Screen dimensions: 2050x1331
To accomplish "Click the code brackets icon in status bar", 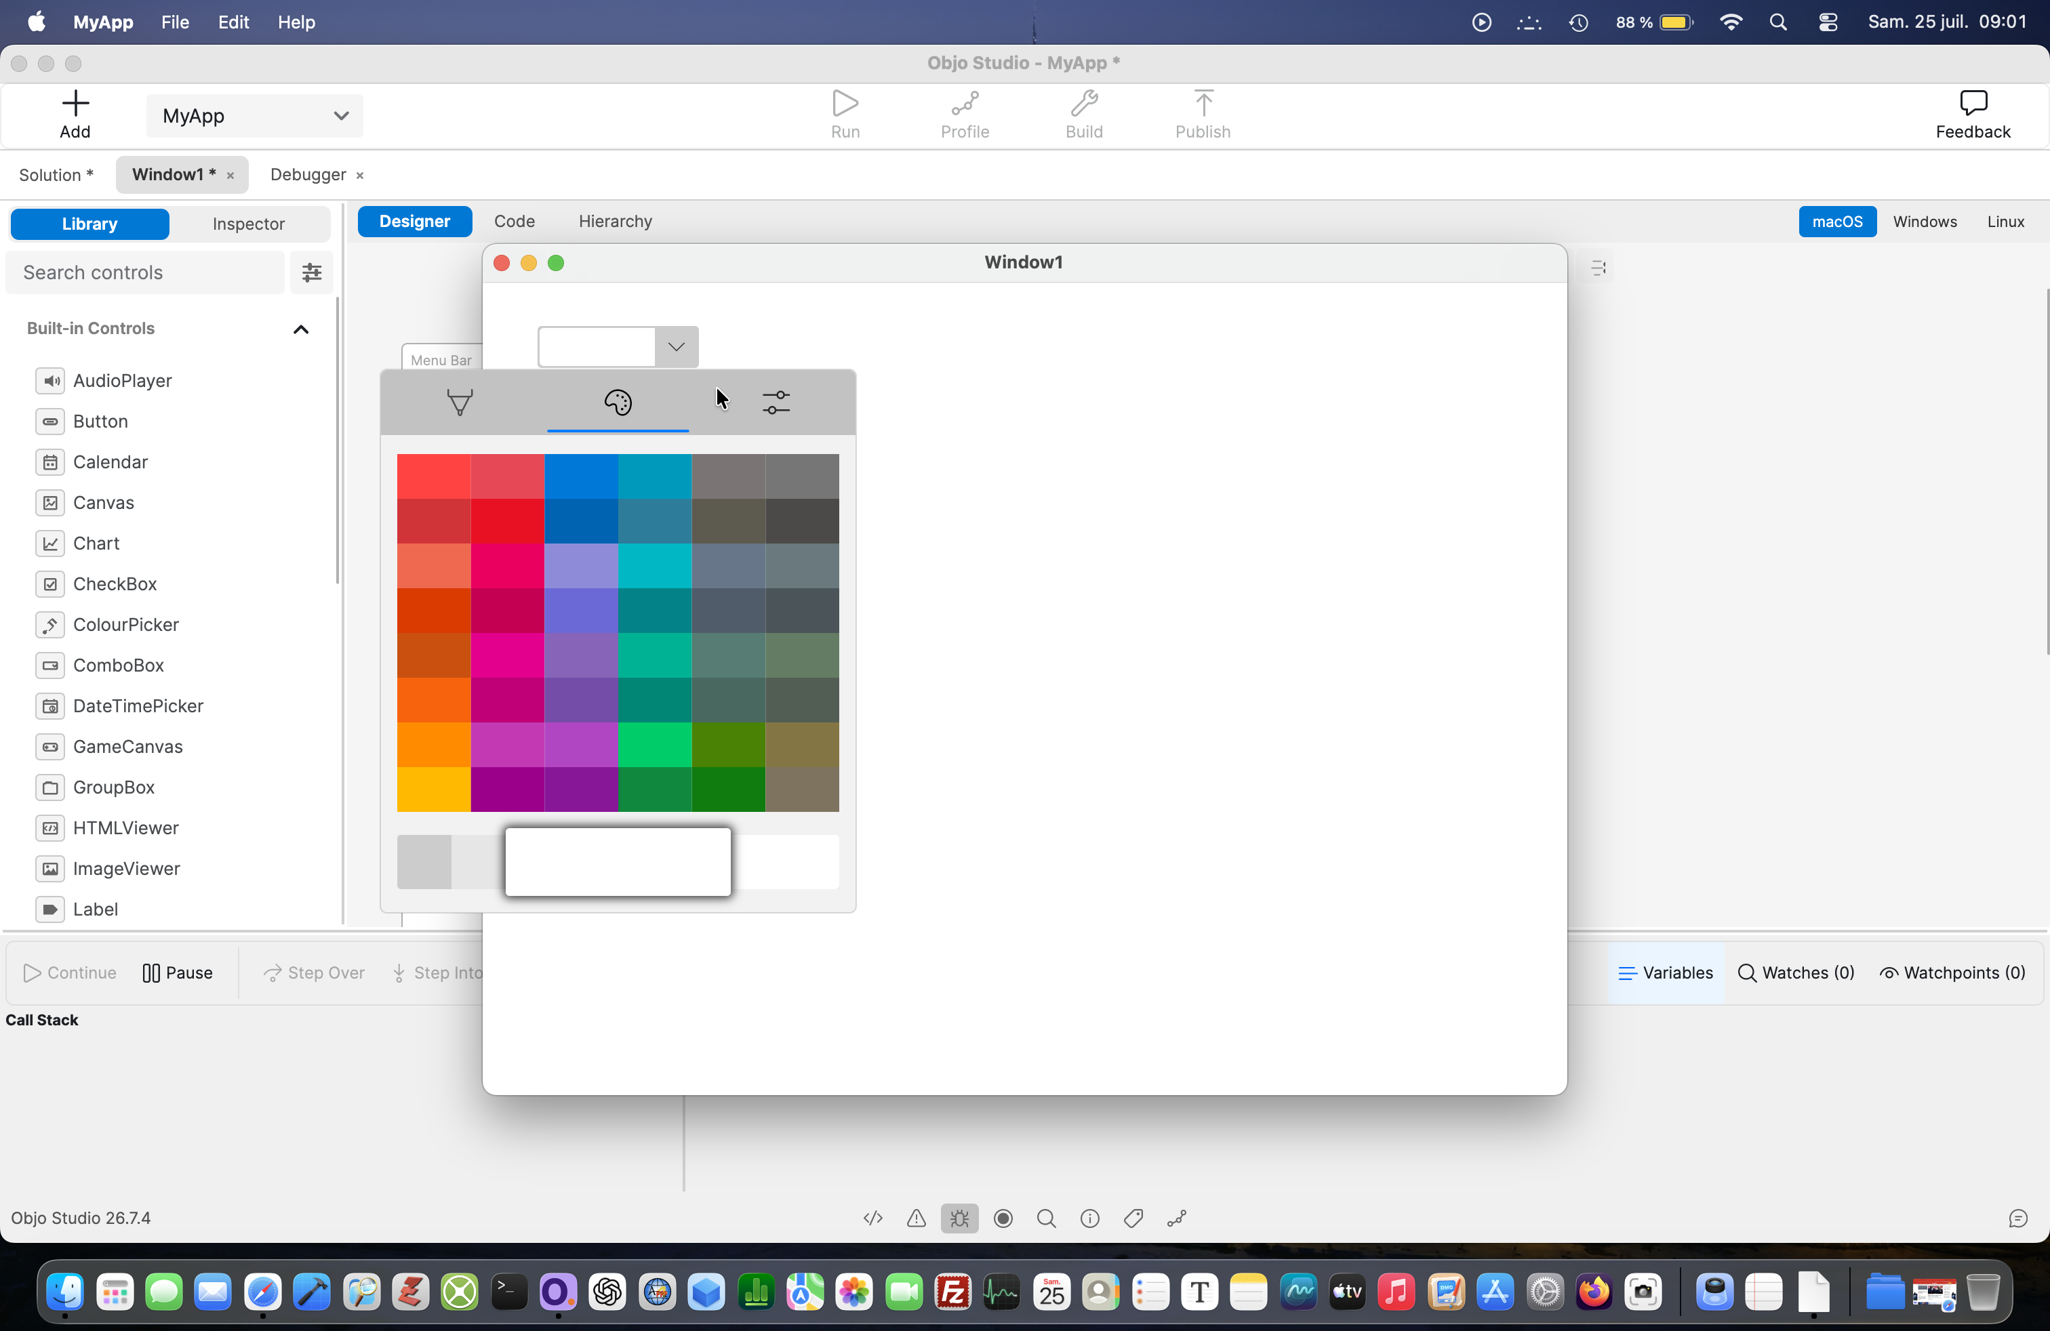I will point(872,1219).
